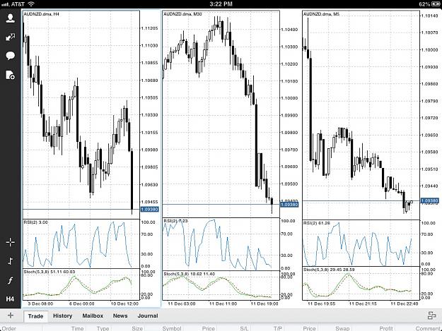Tap the plus icon beside Trade tab
Viewport: 442px width, 331px height.
(x=11, y=315)
